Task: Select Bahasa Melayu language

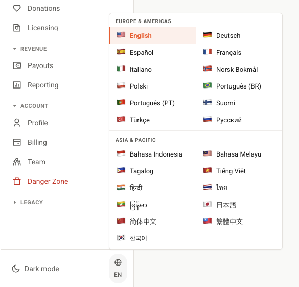Action: (239, 154)
